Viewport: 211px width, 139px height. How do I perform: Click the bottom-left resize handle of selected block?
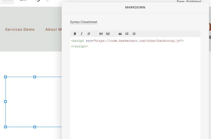5,127
